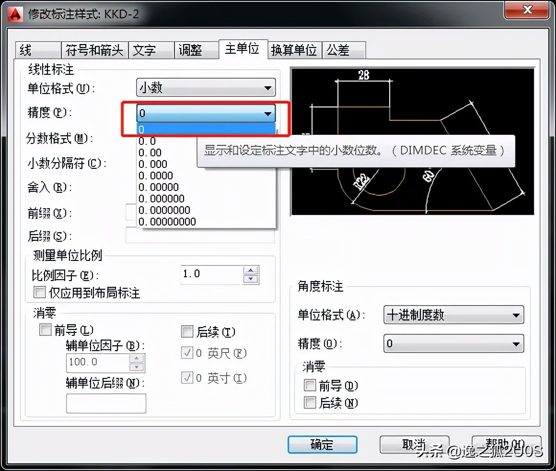556x471 pixels.
Task: Check the 后续 checkbox under 消零
Action: click(x=187, y=331)
